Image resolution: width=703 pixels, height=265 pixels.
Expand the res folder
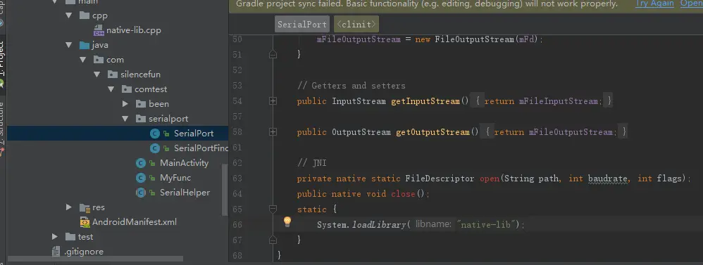click(x=68, y=207)
